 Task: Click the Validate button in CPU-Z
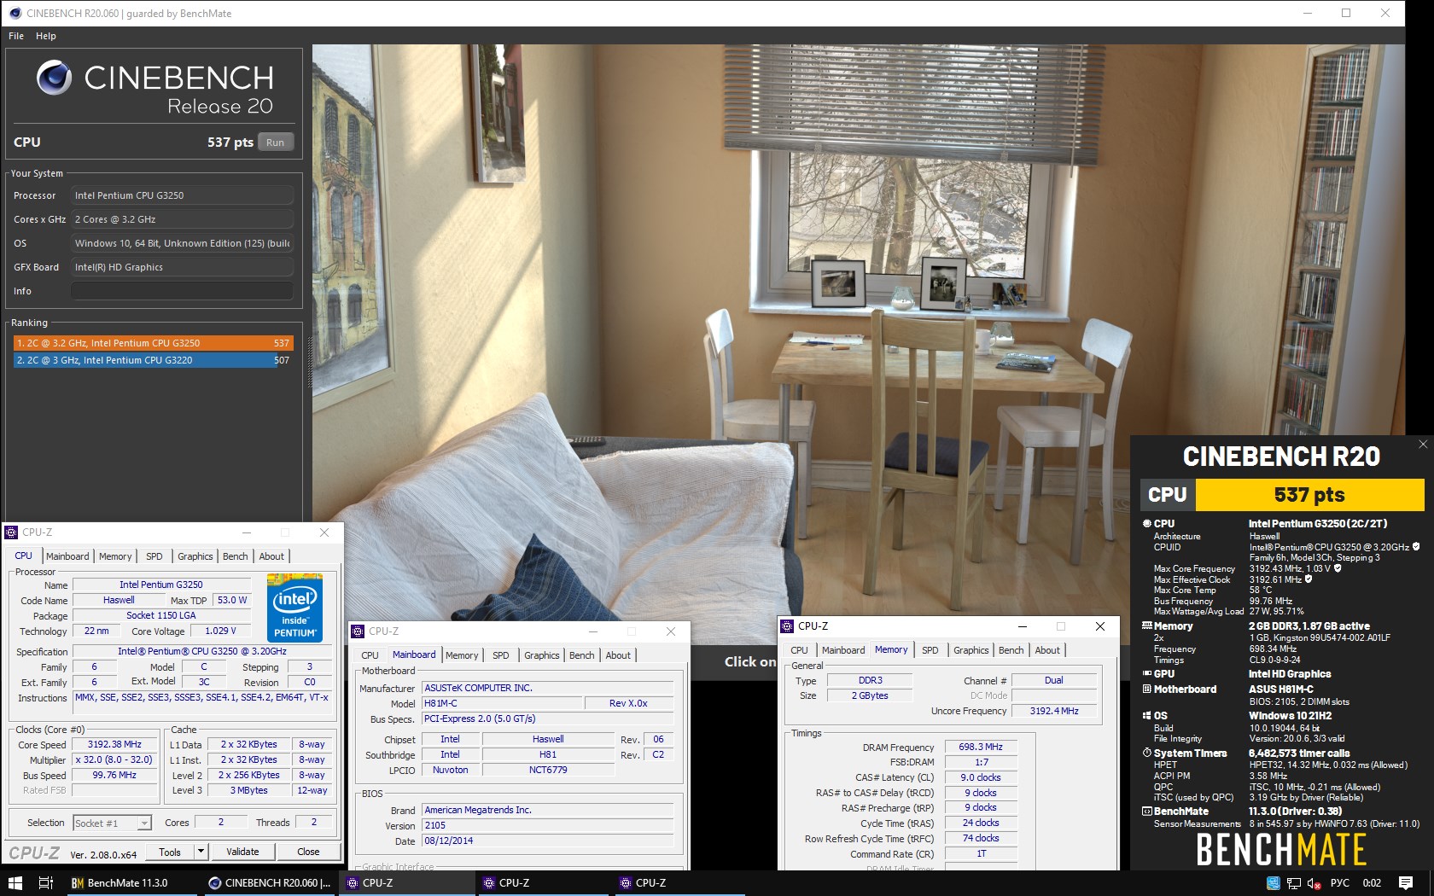click(242, 852)
